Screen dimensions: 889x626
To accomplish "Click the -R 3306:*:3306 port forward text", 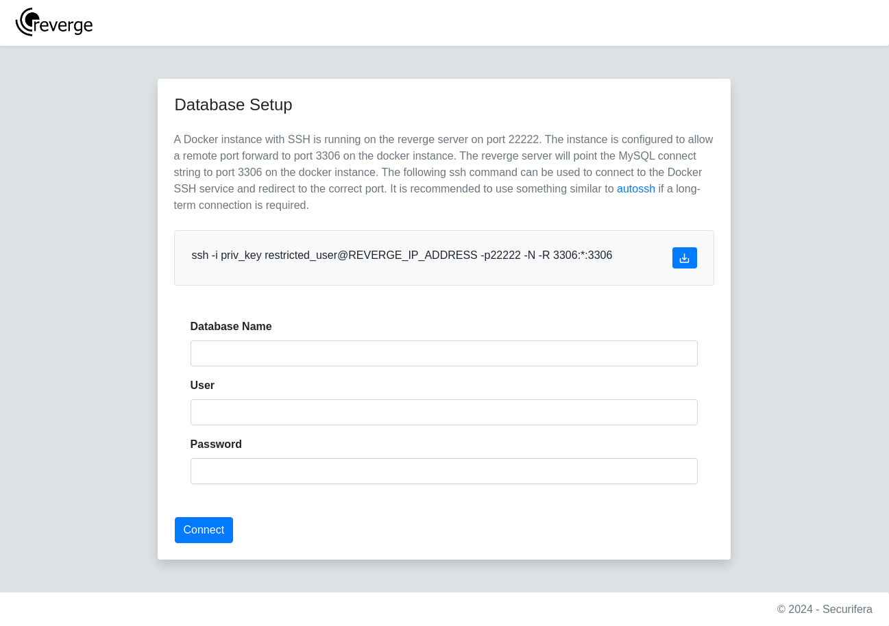I will click(x=576, y=255).
